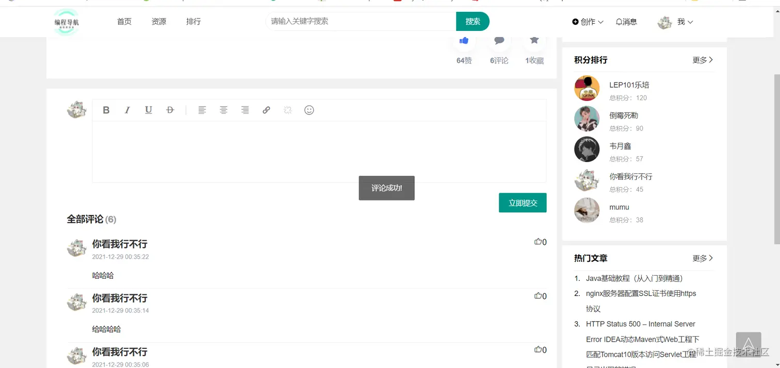Open the HTTP Status 500 article
Viewport: 780px width, 368px height.
coord(643,339)
